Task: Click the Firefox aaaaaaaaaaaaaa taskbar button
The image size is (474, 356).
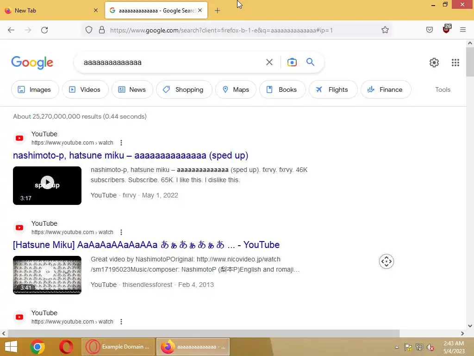Action: 193,347
